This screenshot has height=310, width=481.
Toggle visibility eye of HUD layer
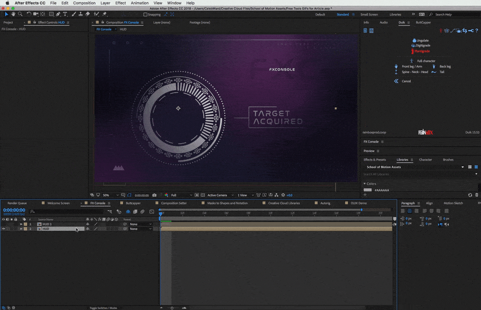[4, 229]
